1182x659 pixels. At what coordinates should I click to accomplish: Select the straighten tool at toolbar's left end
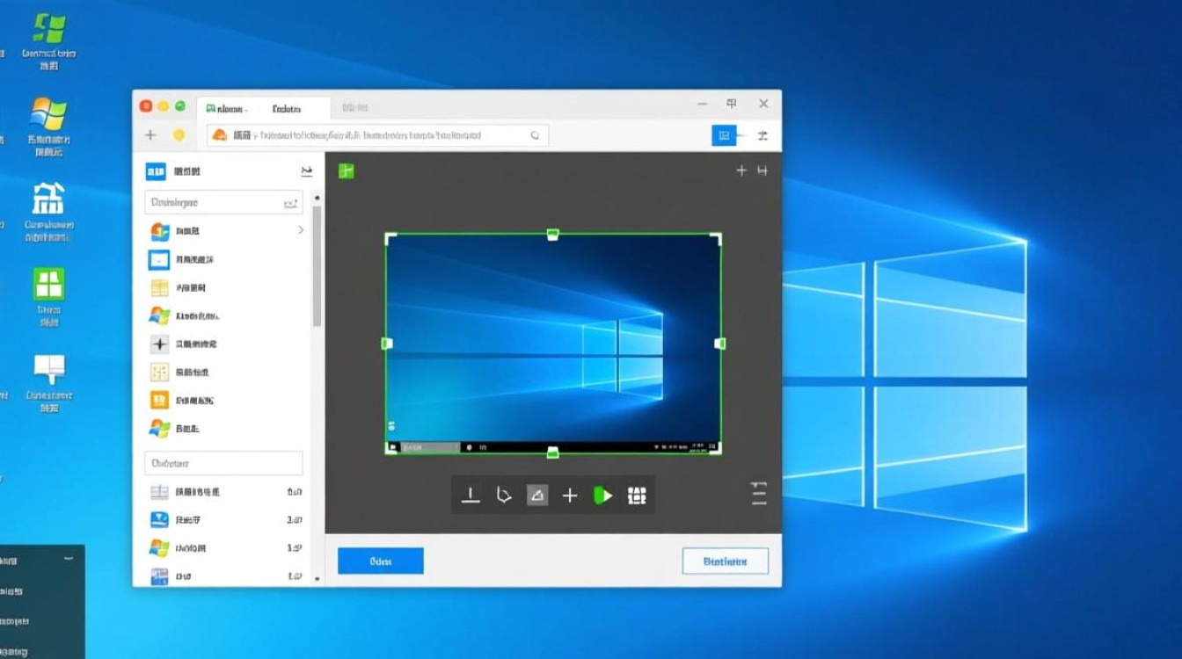(x=471, y=495)
